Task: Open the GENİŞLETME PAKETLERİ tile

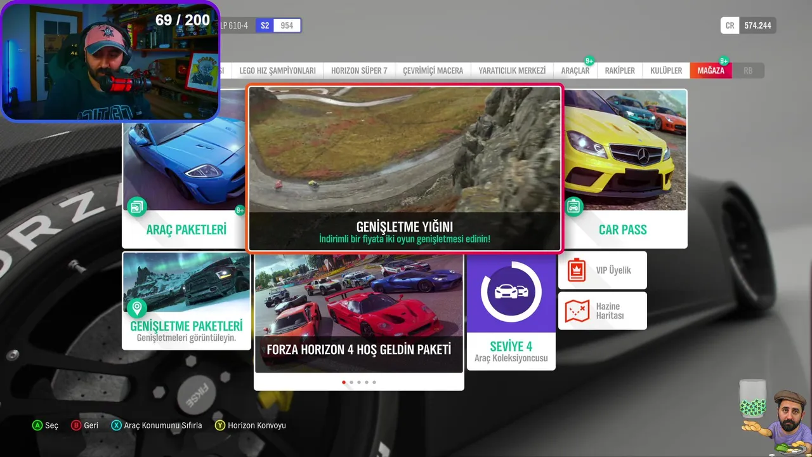Action: tap(187, 300)
